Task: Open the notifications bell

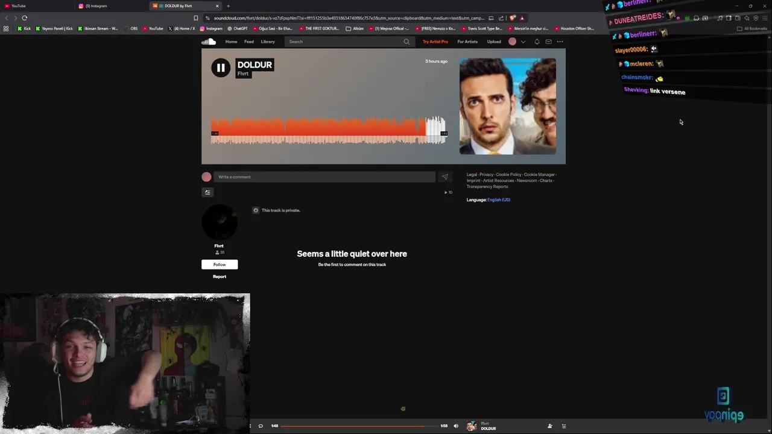Action: click(537, 42)
